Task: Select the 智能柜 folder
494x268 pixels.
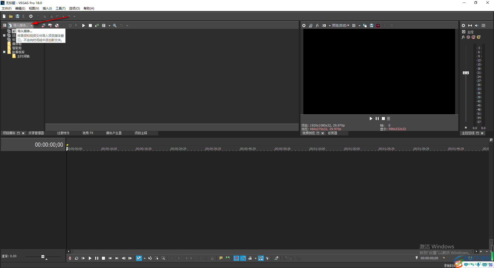Action: (17, 48)
